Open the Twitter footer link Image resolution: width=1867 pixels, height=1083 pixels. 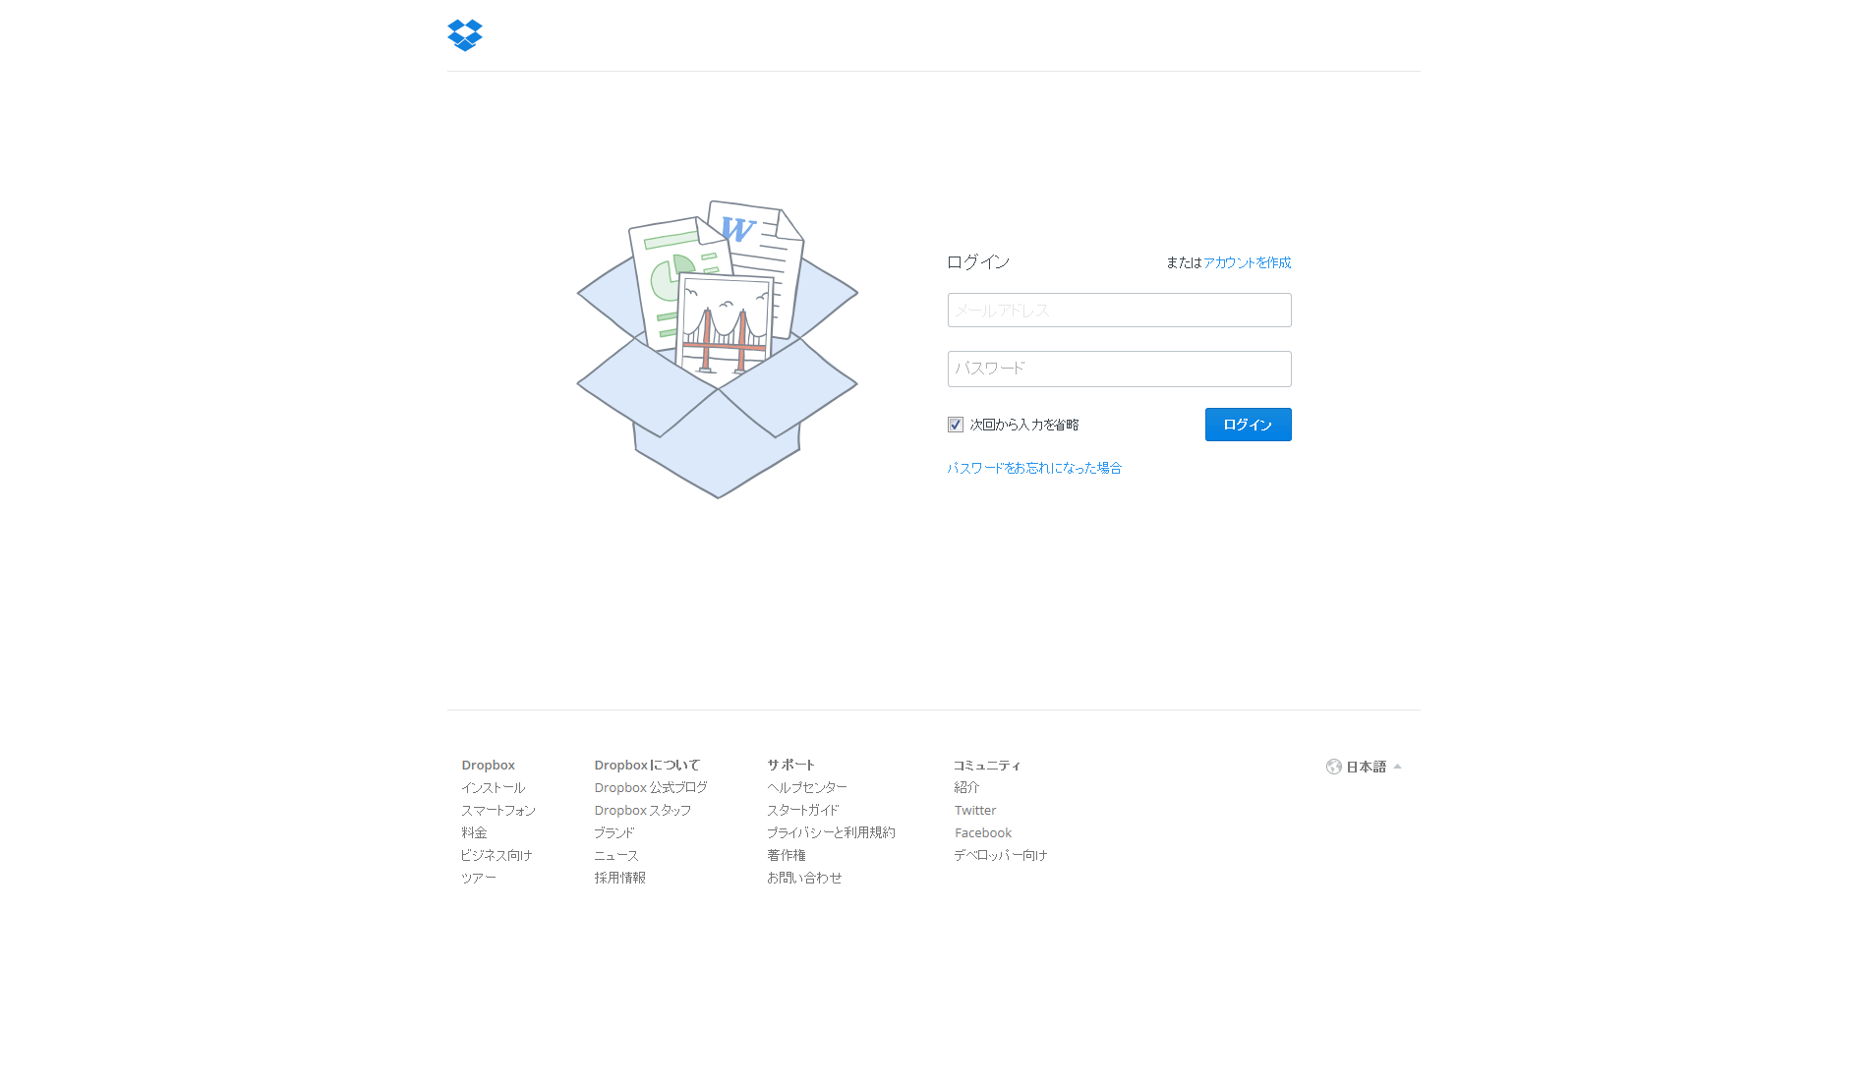pyautogui.click(x=975, y=811)
